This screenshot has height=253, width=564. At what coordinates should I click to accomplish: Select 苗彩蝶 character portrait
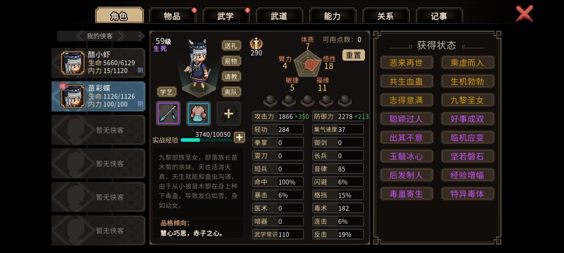73,96
